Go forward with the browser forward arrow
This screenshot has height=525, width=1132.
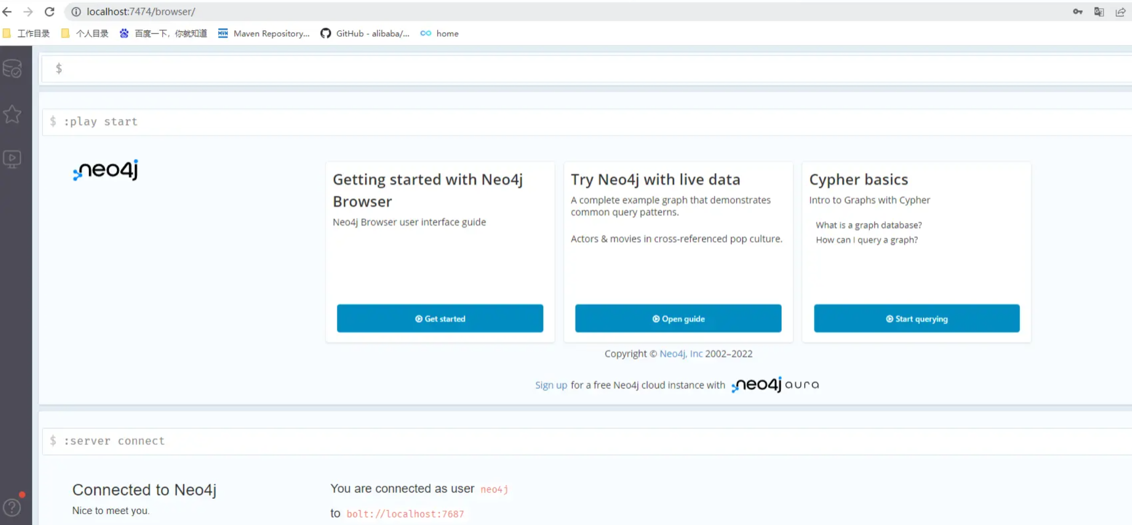[x=28, y=11]
